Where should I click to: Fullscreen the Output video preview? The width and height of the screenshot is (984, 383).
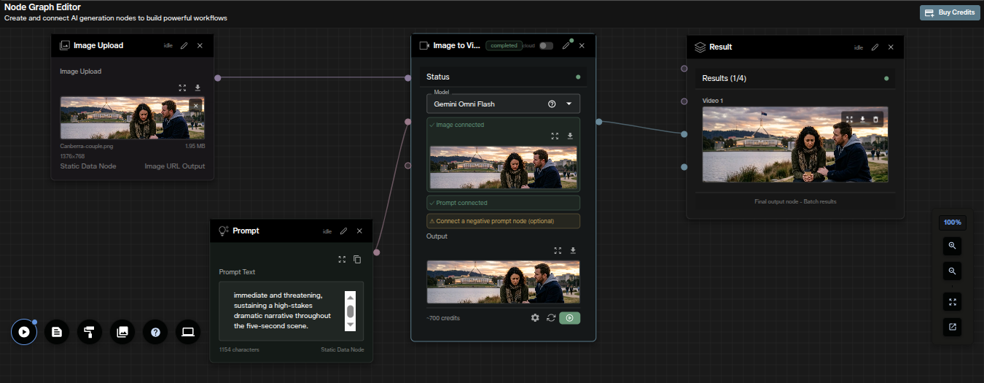(558, 250)
